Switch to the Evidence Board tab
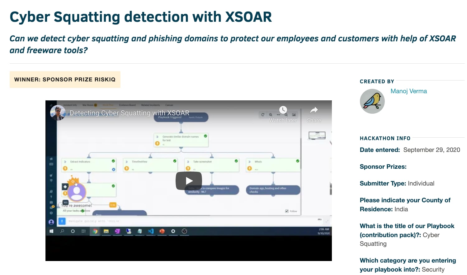Image resolution: width=467 pixels, height=275 pixels. [x=128, y=105]
